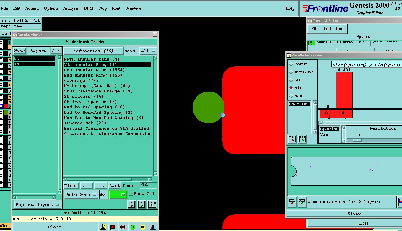The height and width of the screenshot is (231, 402).
Task: Click the Index input field
Action: [x=149, y=186]
